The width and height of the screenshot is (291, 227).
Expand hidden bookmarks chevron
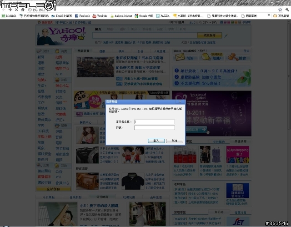(x=269, y=15)
